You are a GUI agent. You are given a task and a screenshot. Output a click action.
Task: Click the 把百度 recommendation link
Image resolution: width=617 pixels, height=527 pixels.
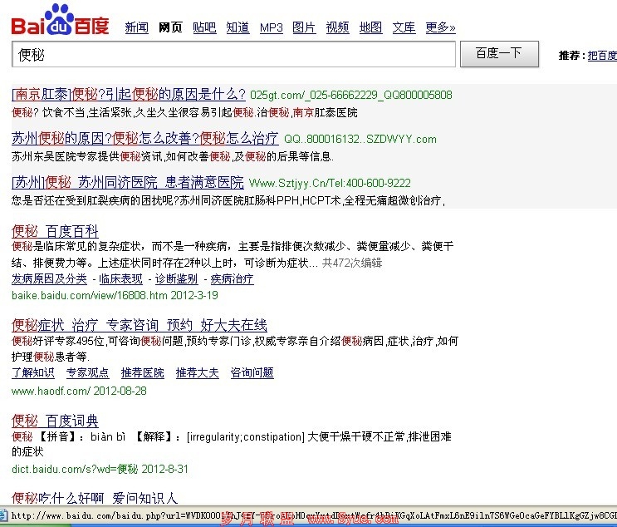(602, 56)
